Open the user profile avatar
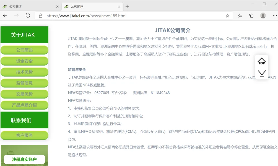The width and height of the screenshot is (278, 166). click(x=263, y=15)
